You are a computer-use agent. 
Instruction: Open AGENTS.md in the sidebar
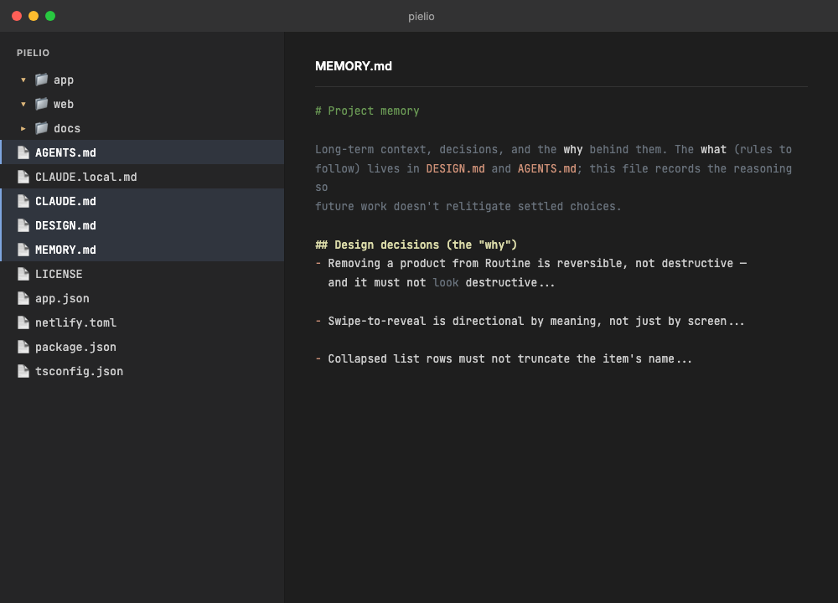coord(142,152)
